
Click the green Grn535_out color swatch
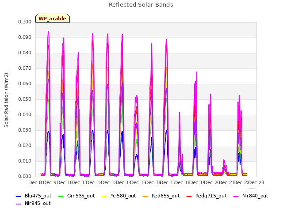(x=61, y=196)
